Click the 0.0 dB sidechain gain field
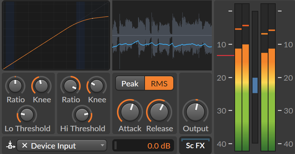The image size is (295, 154). [x=143, y=145]
